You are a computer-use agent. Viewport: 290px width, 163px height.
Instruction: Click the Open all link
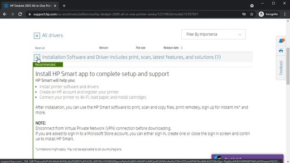[x=40, y=48]
